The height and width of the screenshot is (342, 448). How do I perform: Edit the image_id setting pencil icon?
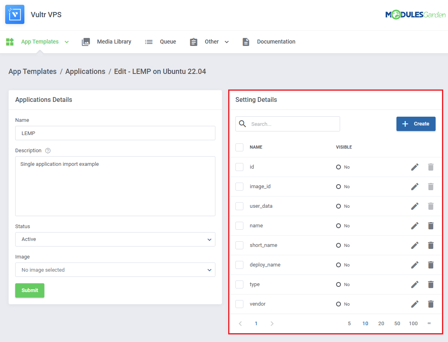coord(415,187)
